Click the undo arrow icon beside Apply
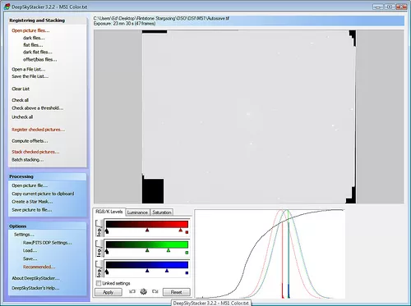411x306 pixels. click(x=132, y=291)
